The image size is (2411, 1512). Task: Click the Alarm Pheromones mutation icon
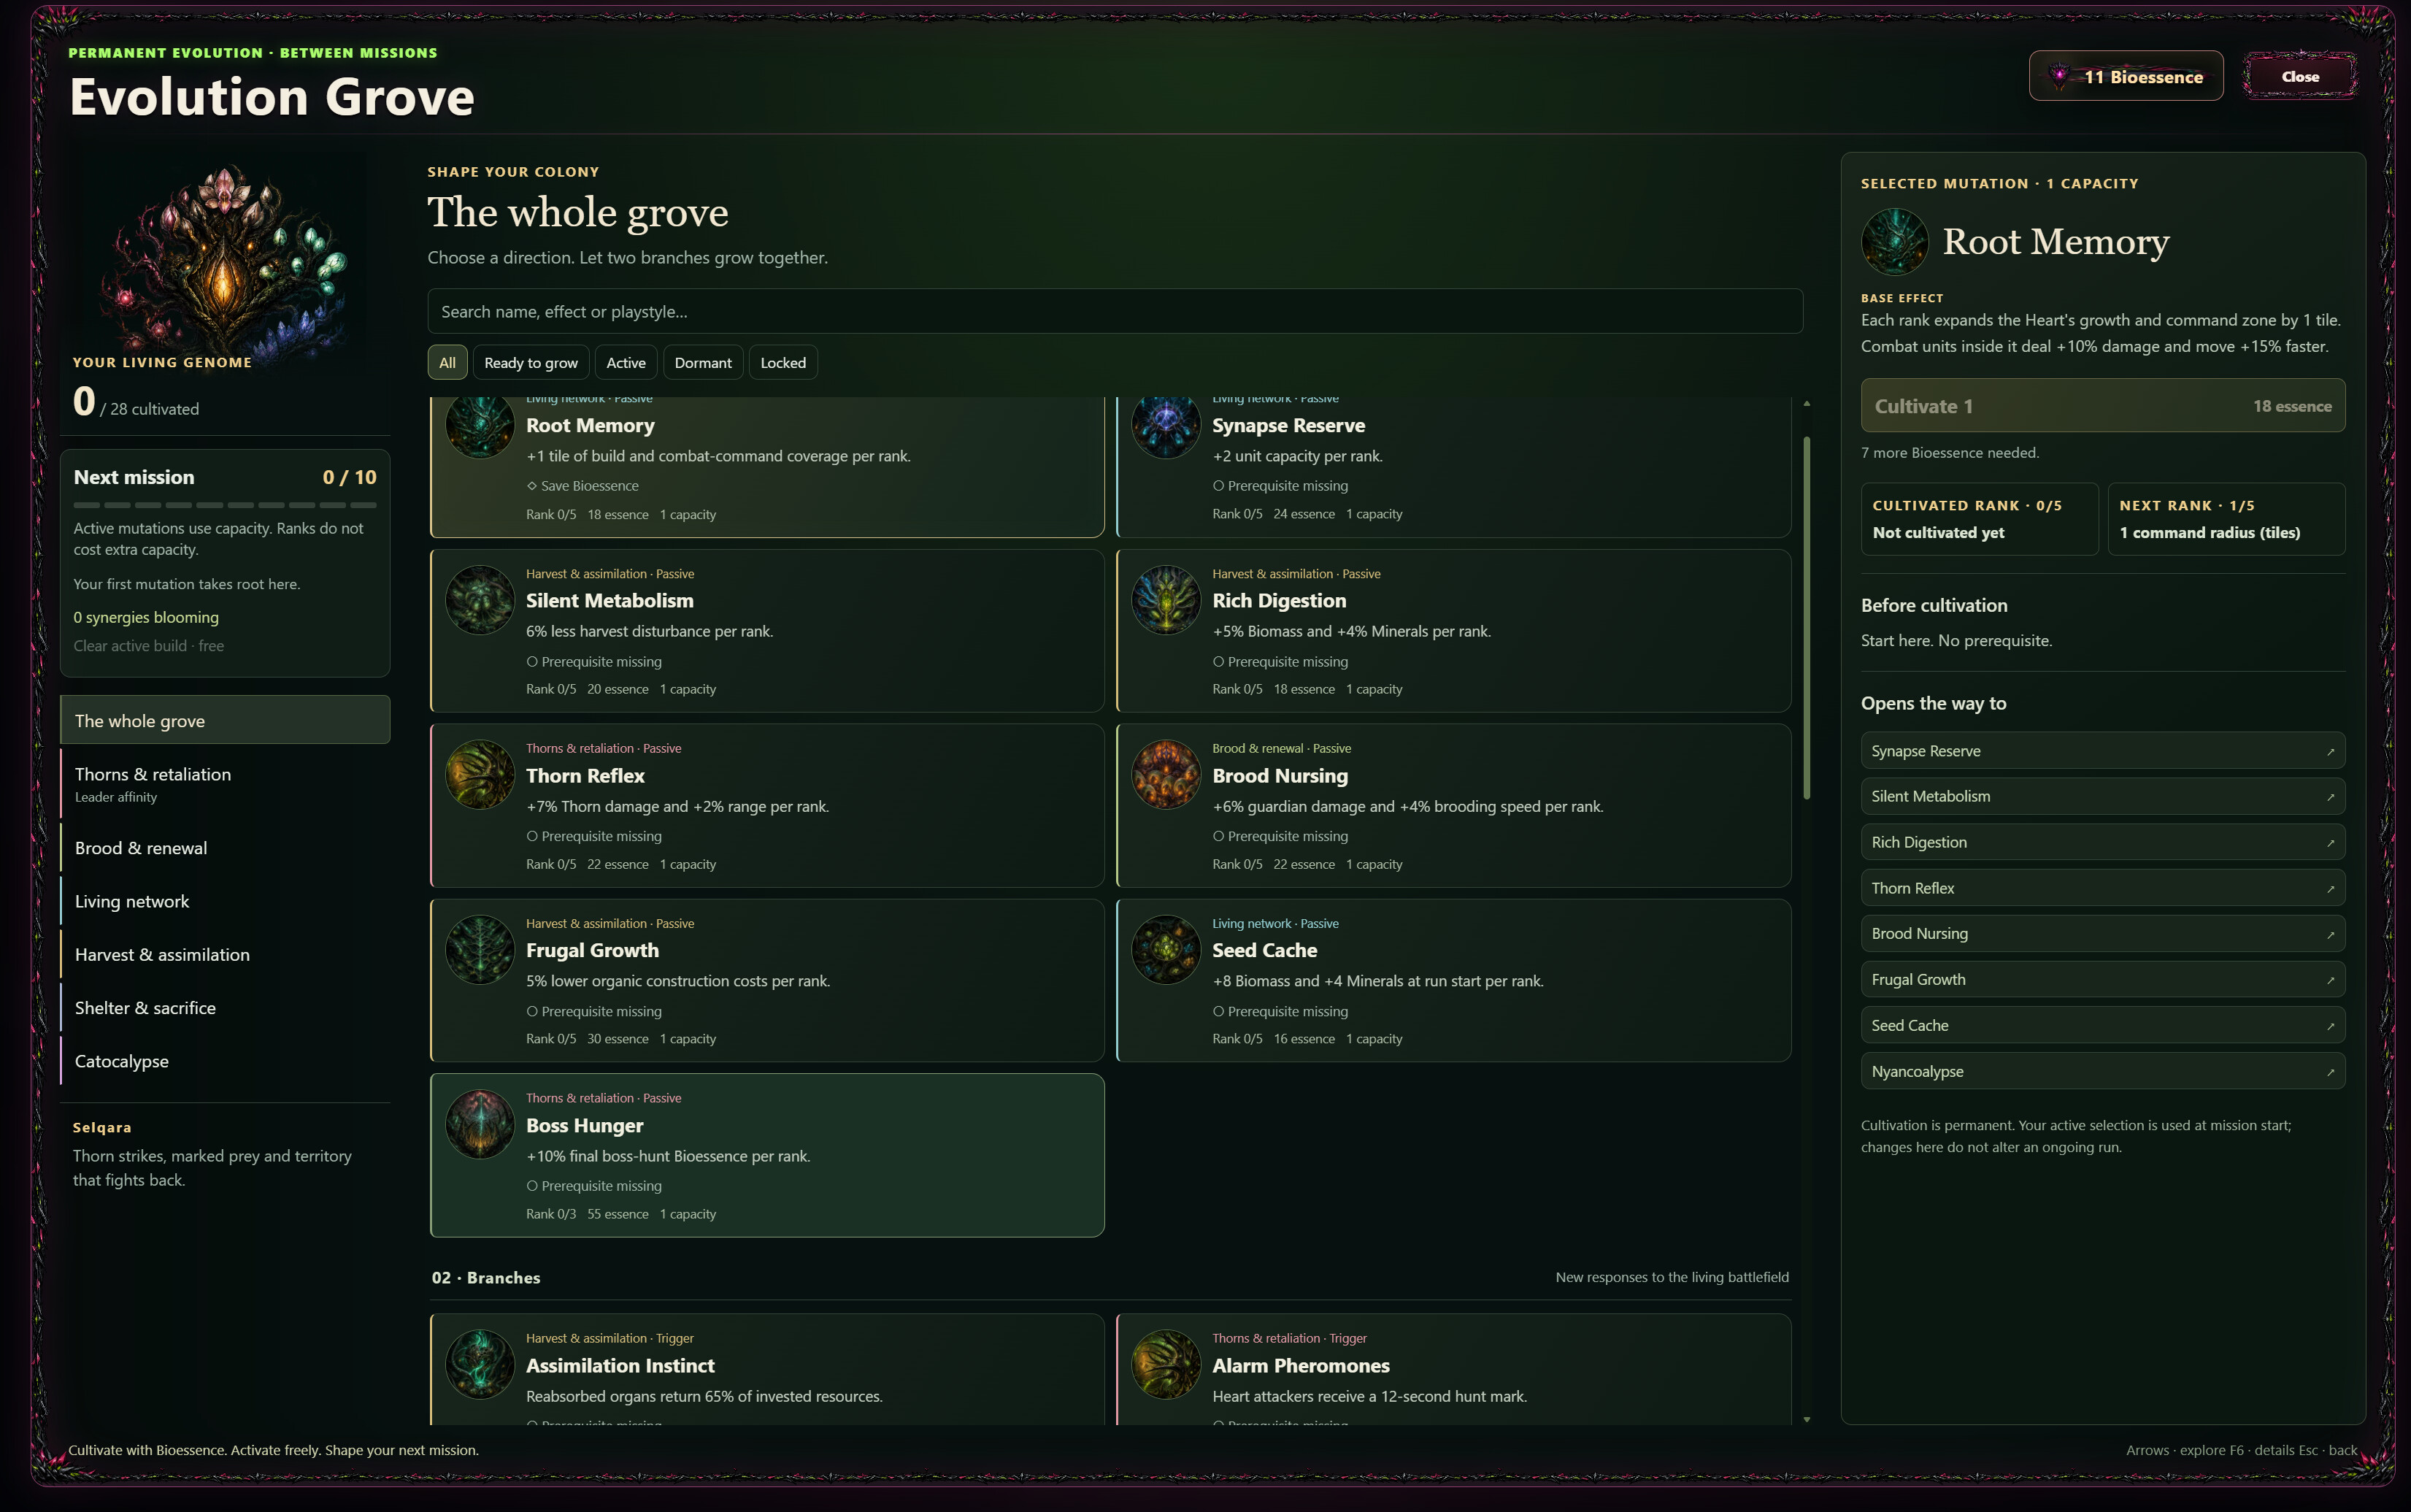(1166, 1365)
